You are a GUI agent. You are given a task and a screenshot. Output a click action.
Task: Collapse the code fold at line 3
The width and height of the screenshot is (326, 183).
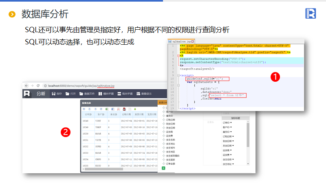(178, 56)
